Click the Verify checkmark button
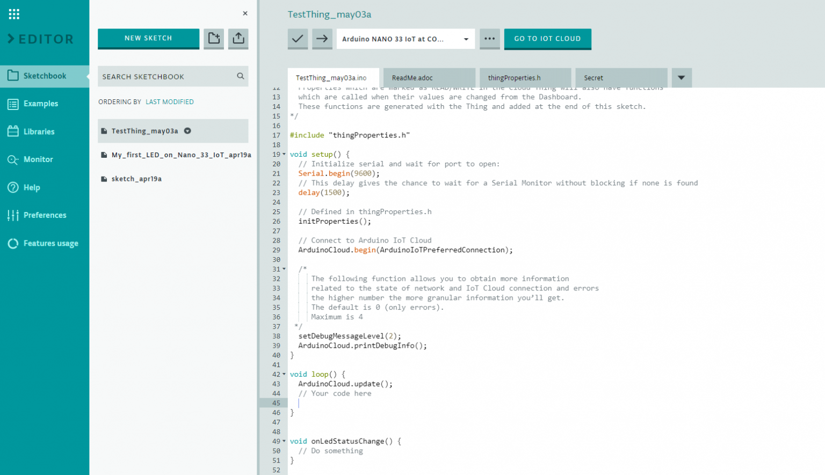Screen dimensions: 825x475 click(x=298, y=39)
